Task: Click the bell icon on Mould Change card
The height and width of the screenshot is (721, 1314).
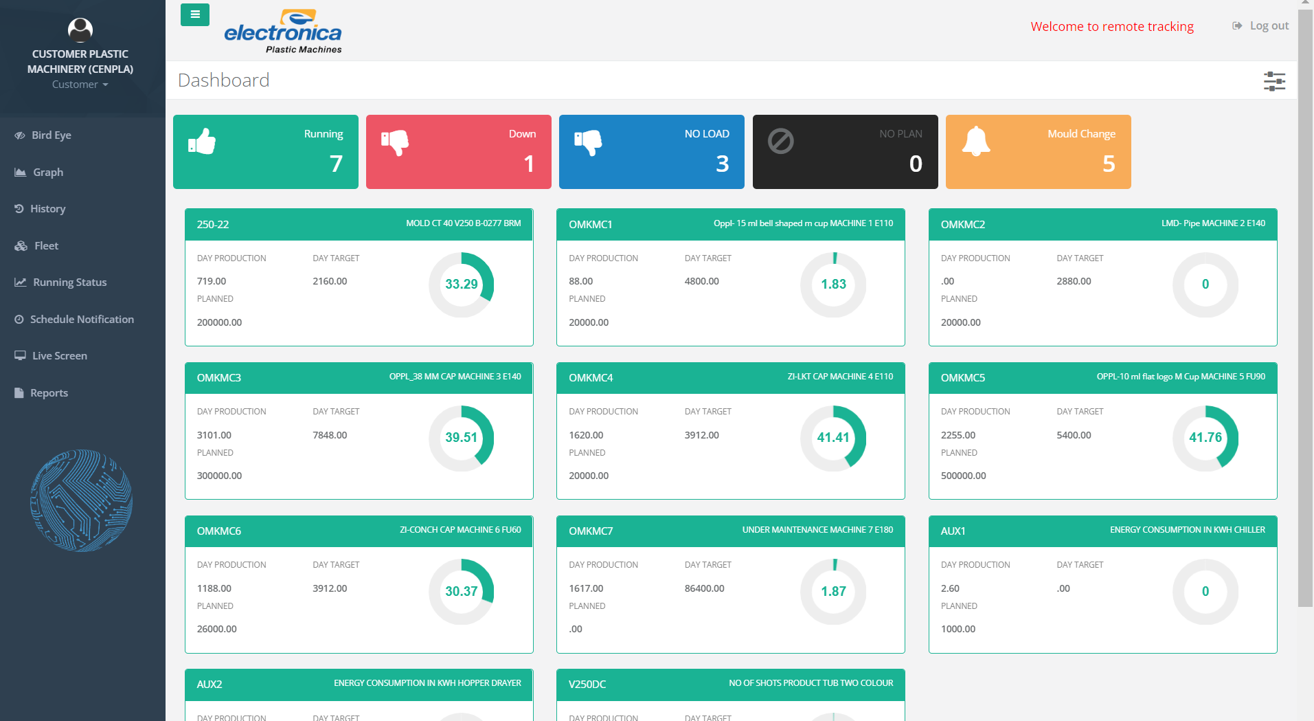Action: coord(975,142)
